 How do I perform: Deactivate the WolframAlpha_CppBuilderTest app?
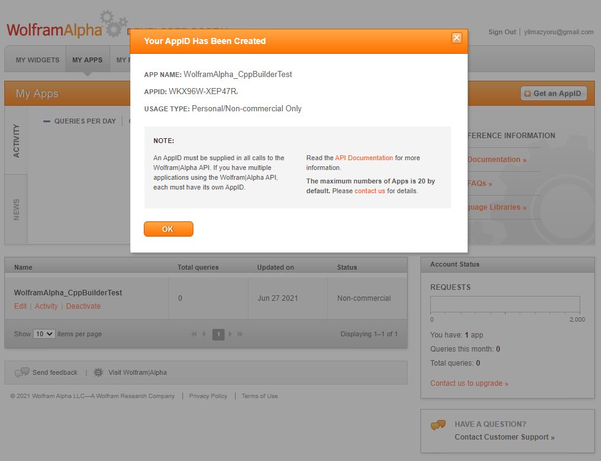click(83, 306)
